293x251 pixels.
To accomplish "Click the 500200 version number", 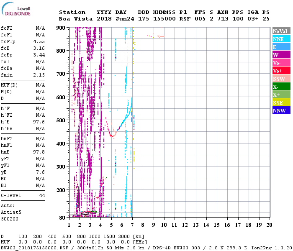I will (x=10, y=219).
